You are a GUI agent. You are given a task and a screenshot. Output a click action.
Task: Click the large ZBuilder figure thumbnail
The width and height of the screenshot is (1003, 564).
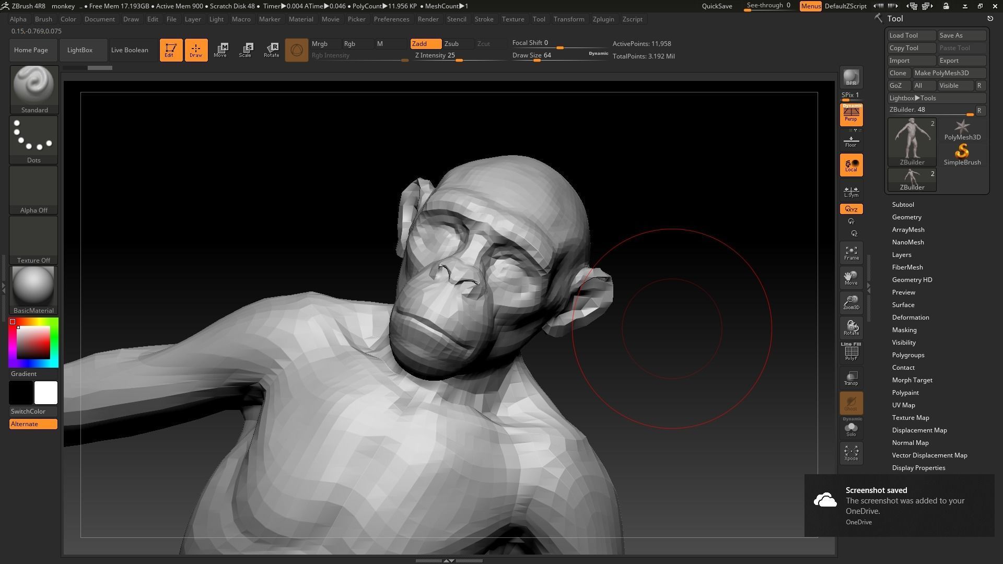[x=912, y=142]
